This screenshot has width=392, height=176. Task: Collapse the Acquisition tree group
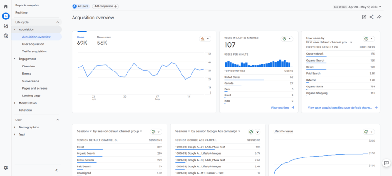[15, 29]
